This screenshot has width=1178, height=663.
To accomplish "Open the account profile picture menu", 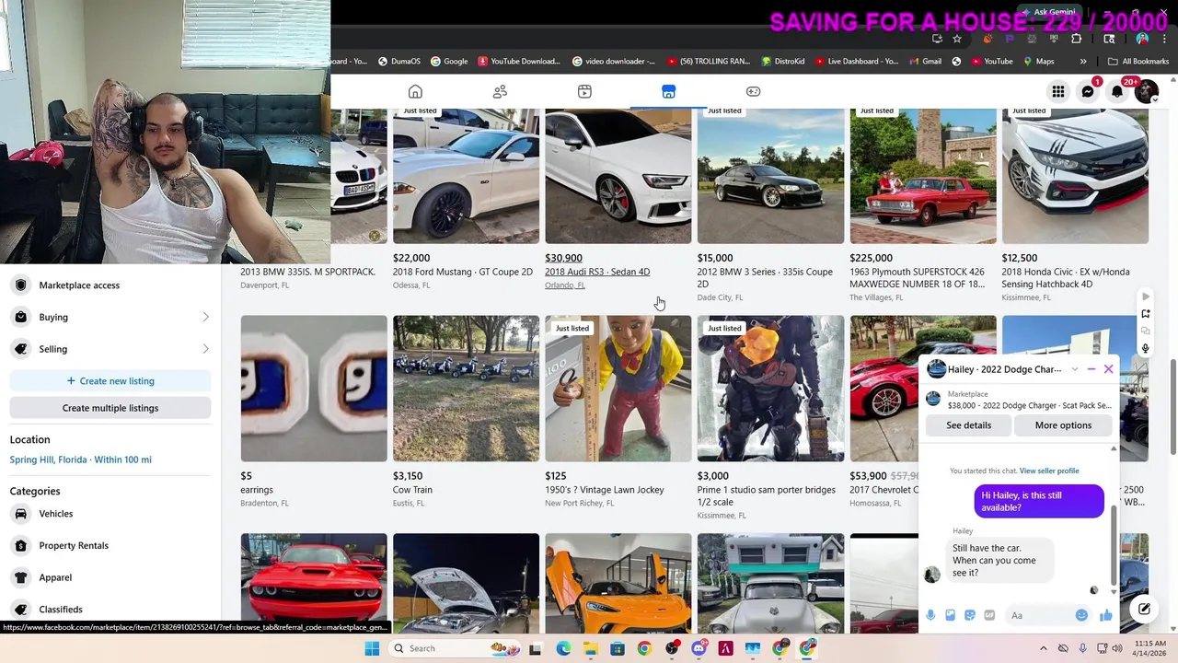I will [1147, 91].
